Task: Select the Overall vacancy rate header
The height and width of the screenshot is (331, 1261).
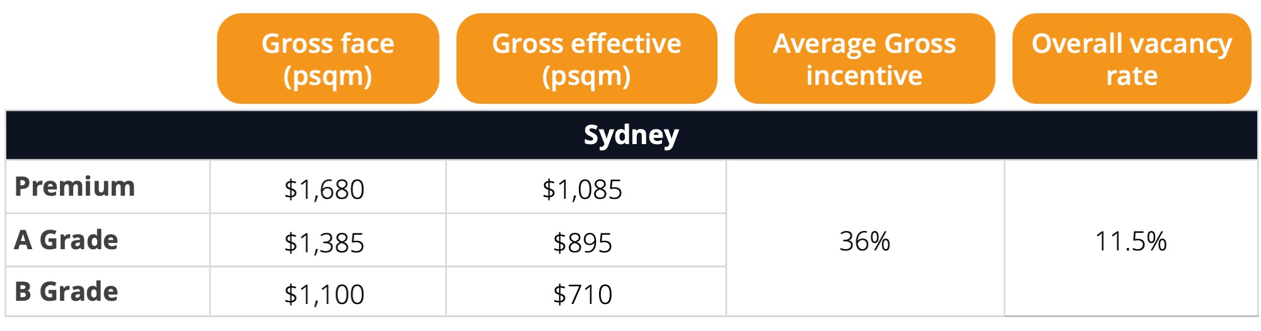Action: [1132, 59]
